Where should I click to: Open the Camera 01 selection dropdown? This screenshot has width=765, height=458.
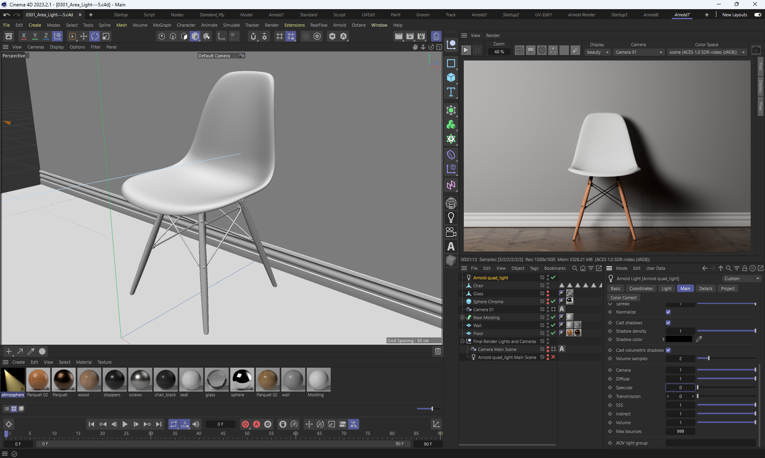639,52
